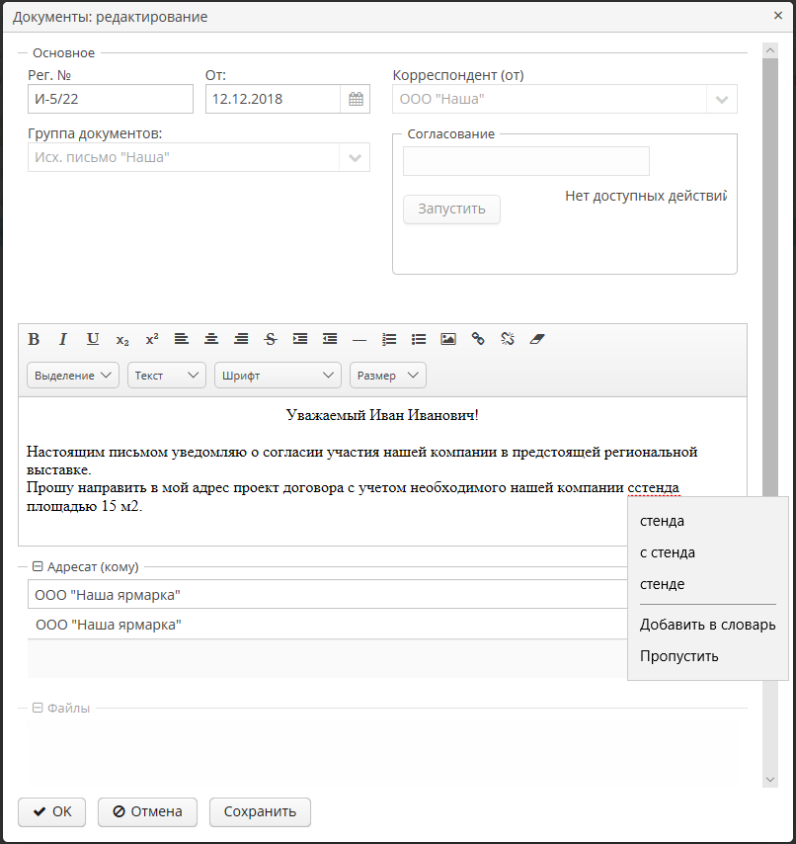
Task: Open the Размер size dropdown
Action: (387, 376)
